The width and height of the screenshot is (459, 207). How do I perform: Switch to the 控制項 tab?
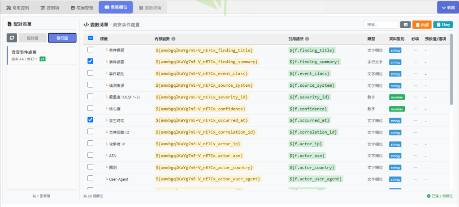[x=50, y=8]
